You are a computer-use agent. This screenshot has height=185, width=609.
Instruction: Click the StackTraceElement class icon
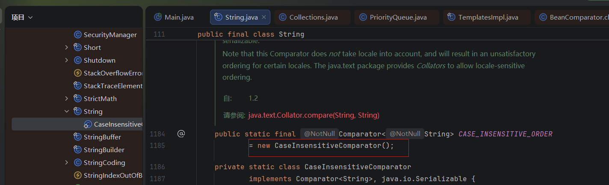(x=77, y=86)
